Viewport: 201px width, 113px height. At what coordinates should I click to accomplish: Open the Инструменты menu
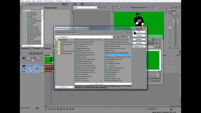49,1
